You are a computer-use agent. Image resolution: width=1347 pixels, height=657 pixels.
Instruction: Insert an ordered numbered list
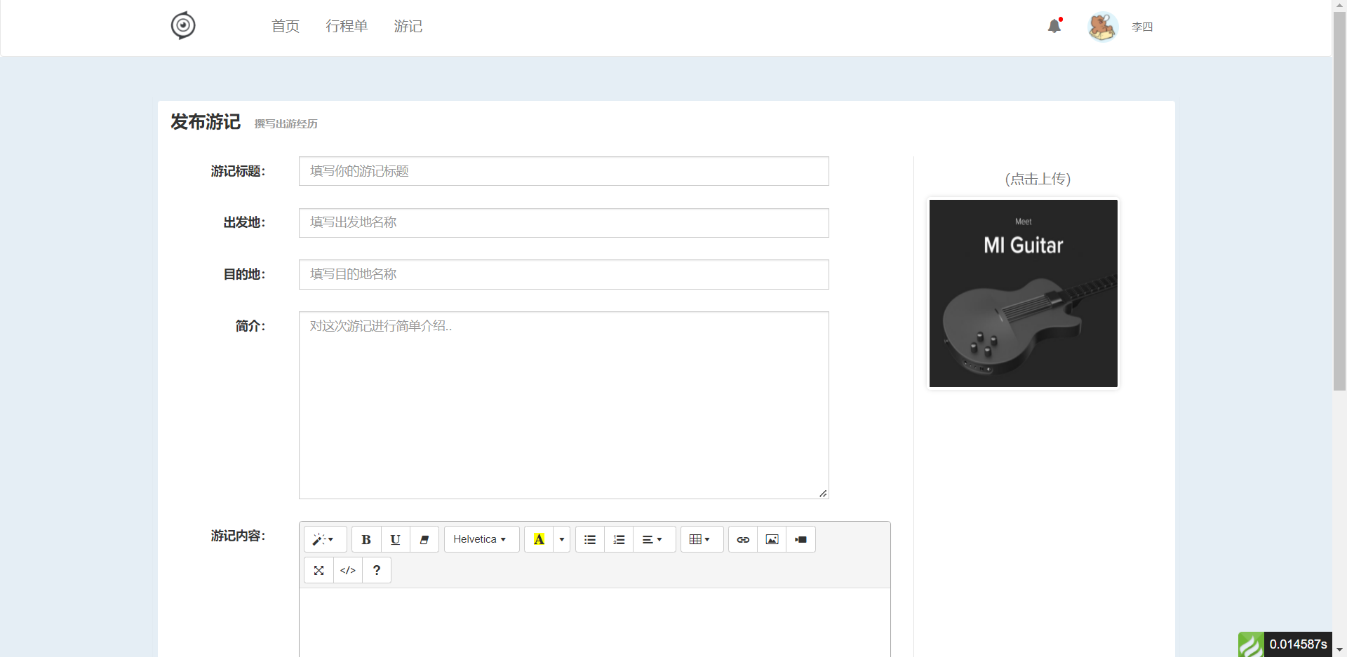619,539
